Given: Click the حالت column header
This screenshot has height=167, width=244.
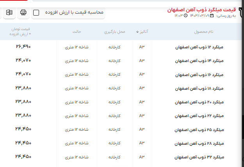Looking at the screenshot, I should coord(77,32).
